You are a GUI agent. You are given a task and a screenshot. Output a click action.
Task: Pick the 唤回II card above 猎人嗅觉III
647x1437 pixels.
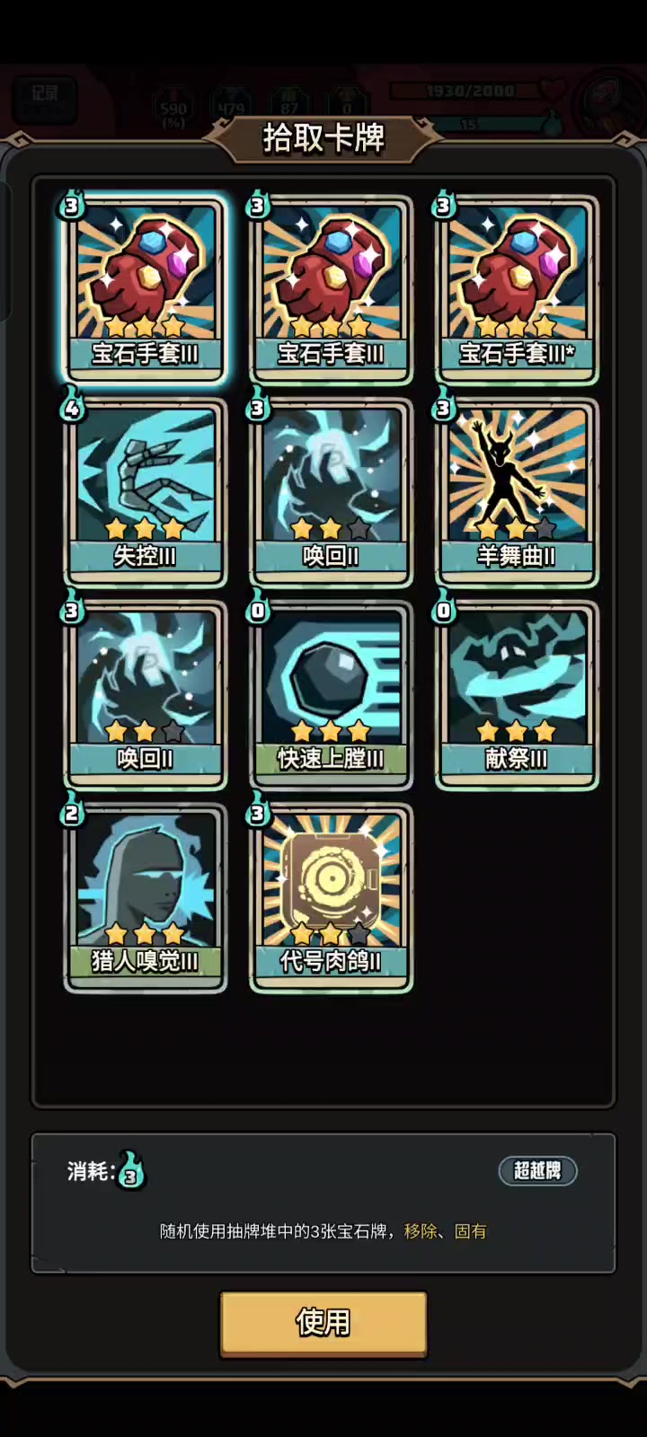pos(145,695)
